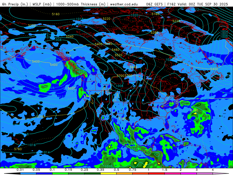Image resolution: width=233 pixels, height=175 pixels.
Task: Click the '4' legend value
Action: (x=213, y=170)
